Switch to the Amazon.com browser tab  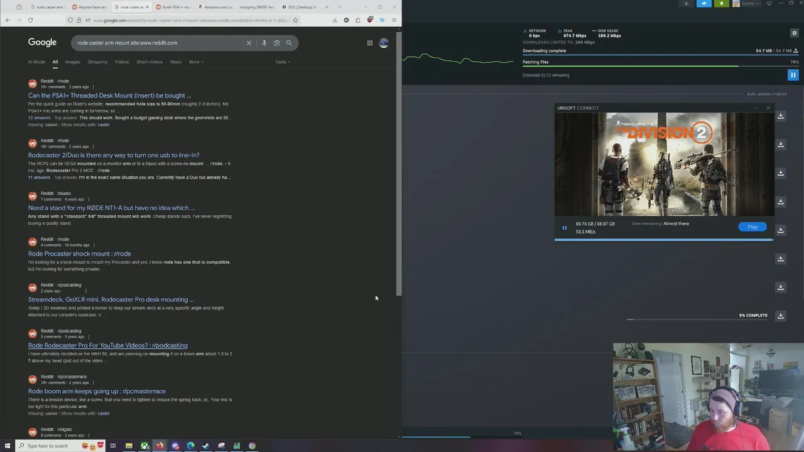(x=215, y=7)
